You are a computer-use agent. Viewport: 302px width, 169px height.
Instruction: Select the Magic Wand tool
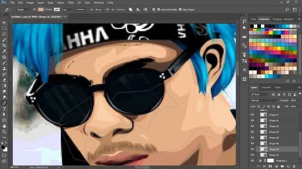[x=4, y=40]
